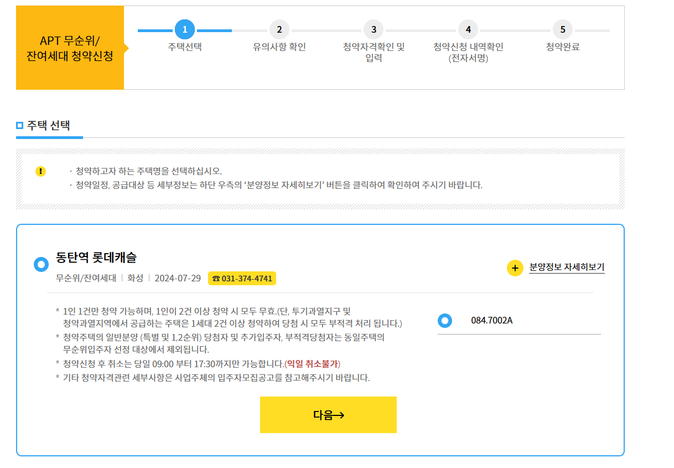
Task: Open the 분양정보 자세히보기 link
Action: (x=567, y=268)
